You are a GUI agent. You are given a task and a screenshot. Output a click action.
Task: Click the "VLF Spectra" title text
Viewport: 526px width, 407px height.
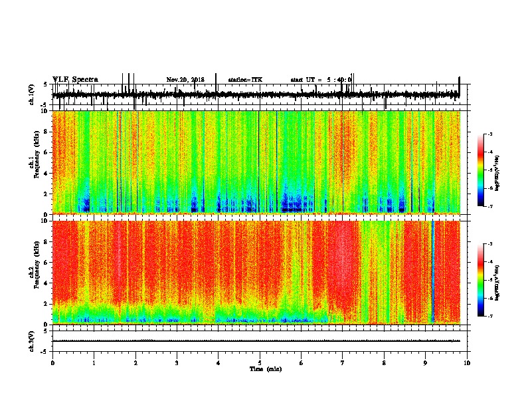pyautogui.click(x=75, y=80)
